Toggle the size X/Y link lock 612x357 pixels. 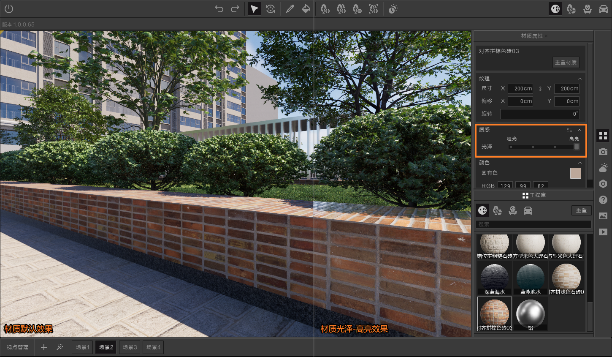coord(540,89)
